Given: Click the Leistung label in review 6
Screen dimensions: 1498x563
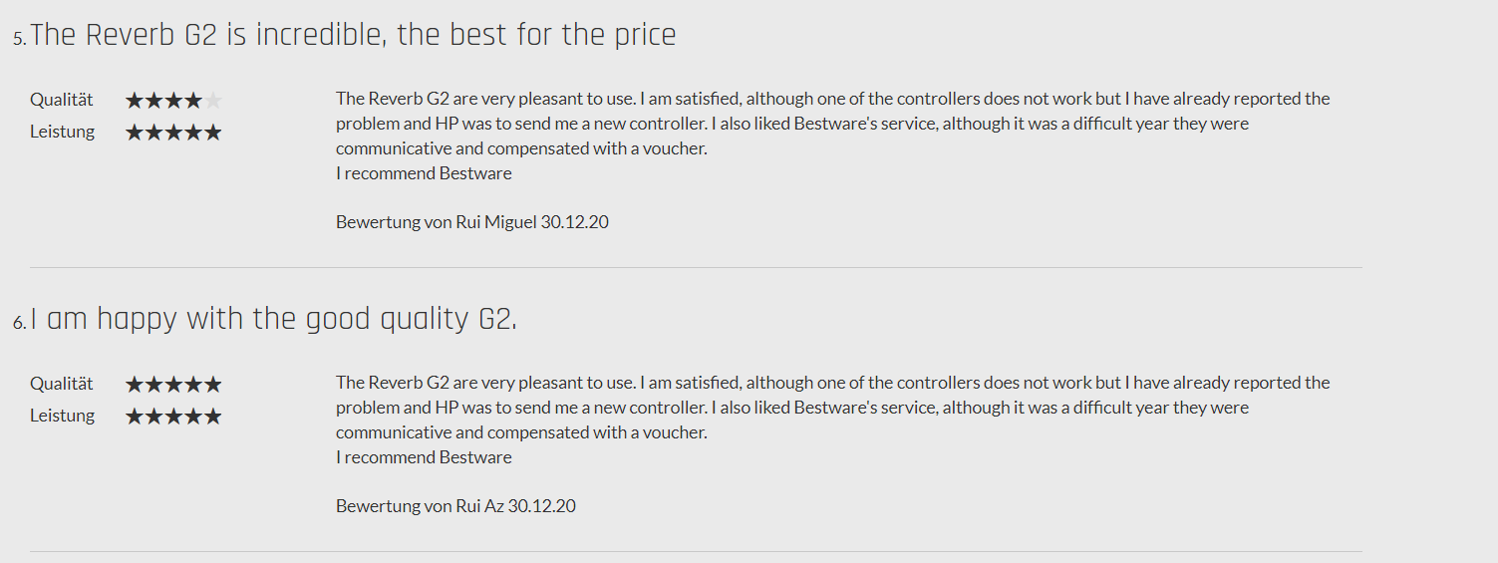Looking at the screenshot, I should pyautogui.click(x=62, y=416).
